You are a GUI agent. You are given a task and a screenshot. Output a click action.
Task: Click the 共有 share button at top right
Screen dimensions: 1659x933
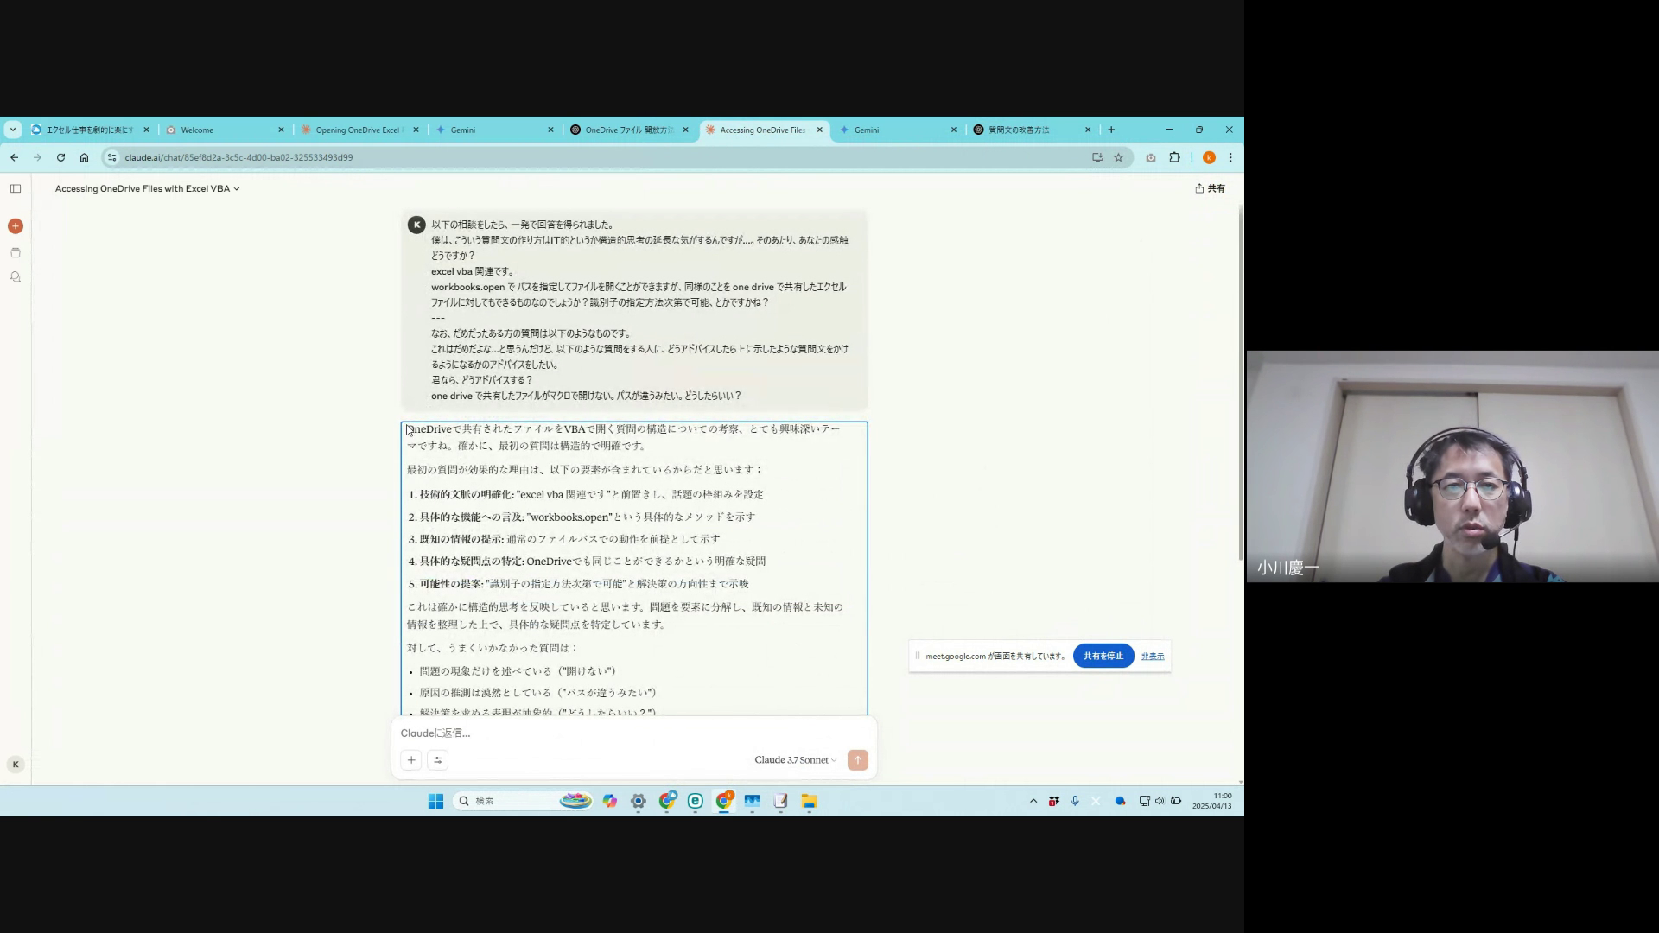pos(1210,188)
